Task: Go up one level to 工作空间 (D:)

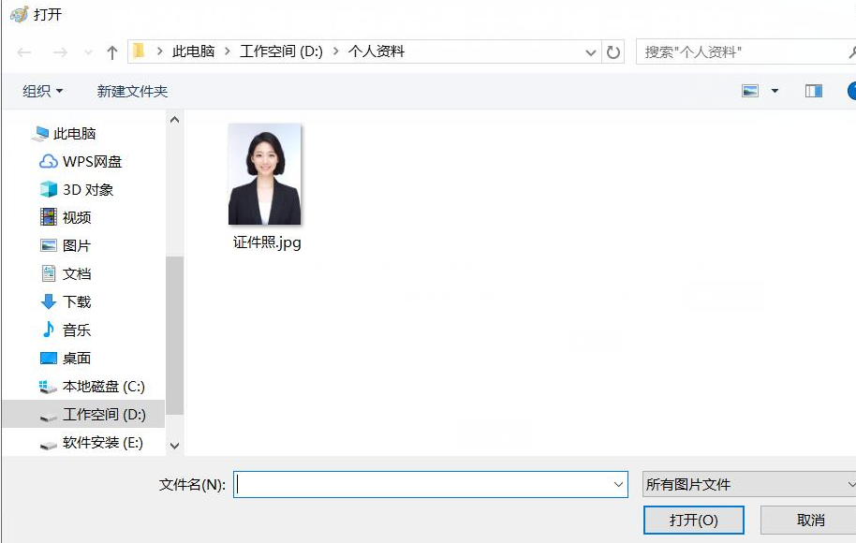Action: [x=111, y=51]
